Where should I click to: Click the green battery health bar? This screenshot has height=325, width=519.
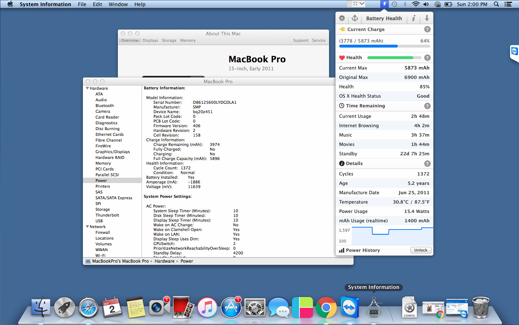tap(394, 58)
